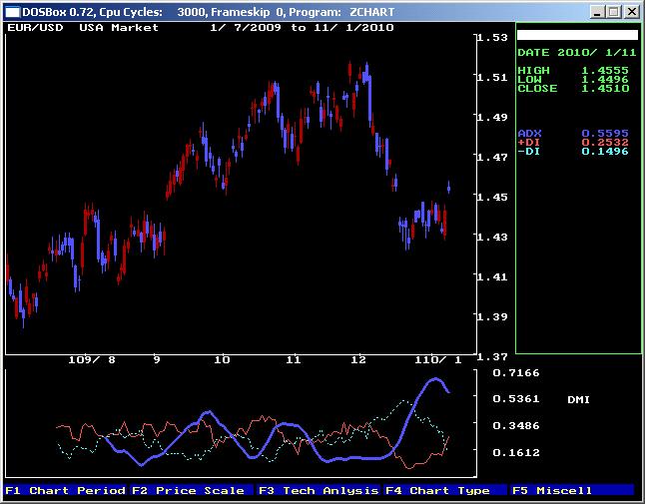Click the 1.45 price axis label

pos(492,197)
